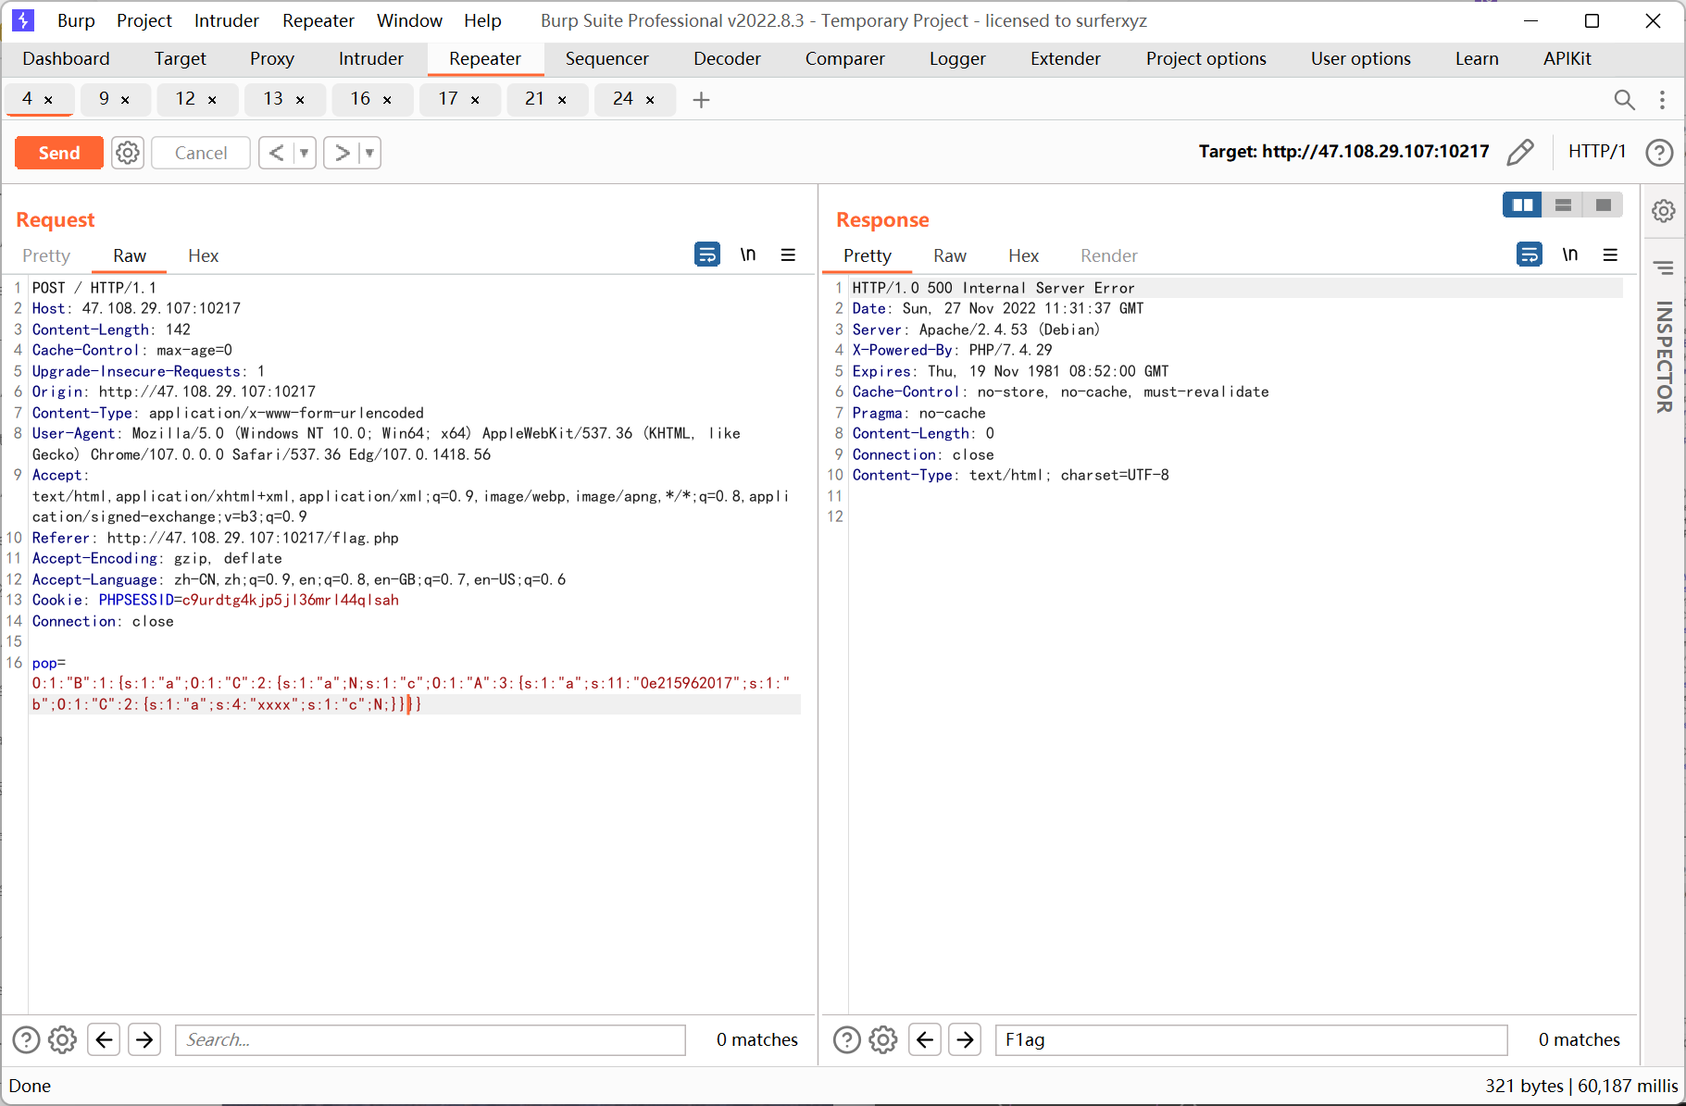Screen dimensions: 1686x1106
Task: Click the orange Send button
Action: 59,153
